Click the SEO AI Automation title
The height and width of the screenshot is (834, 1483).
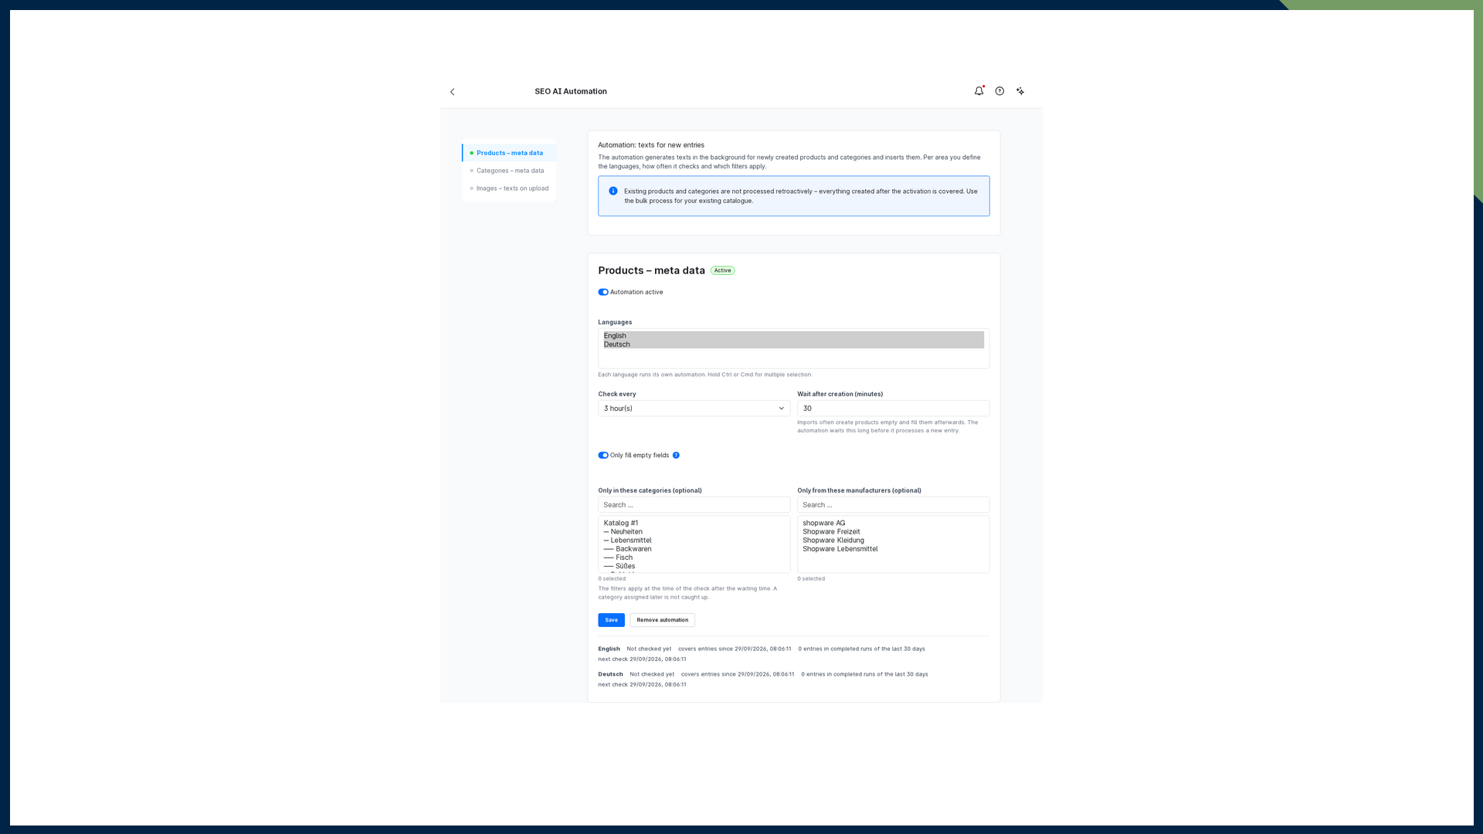point(571,91)
